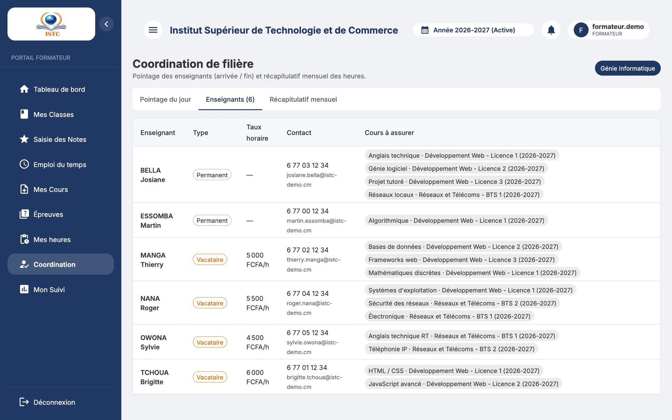Image resolution: width=672 pixels, height=420 pixels.
Task: Click Déconnexion to log out
Action: pos(60,402)
